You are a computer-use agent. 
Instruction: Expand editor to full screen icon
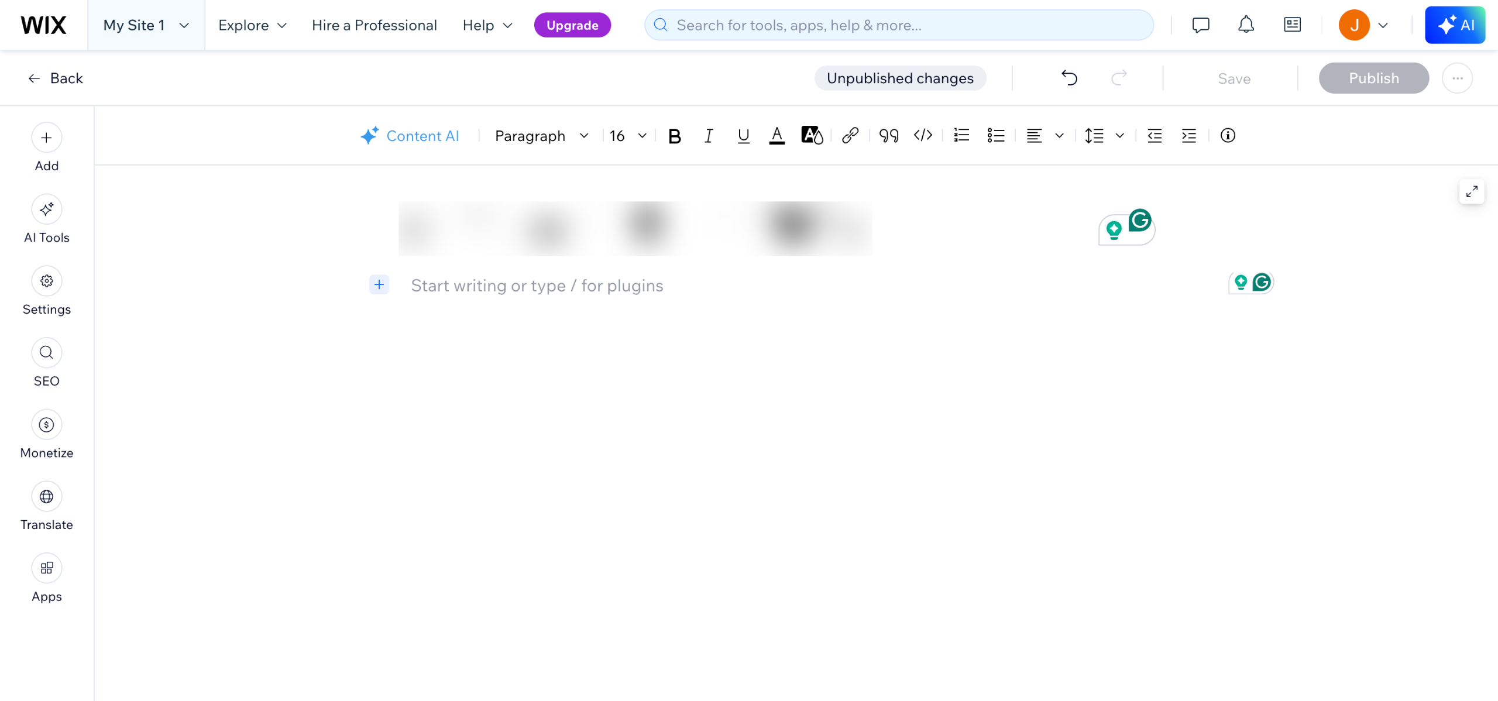tap(1472, 191)
